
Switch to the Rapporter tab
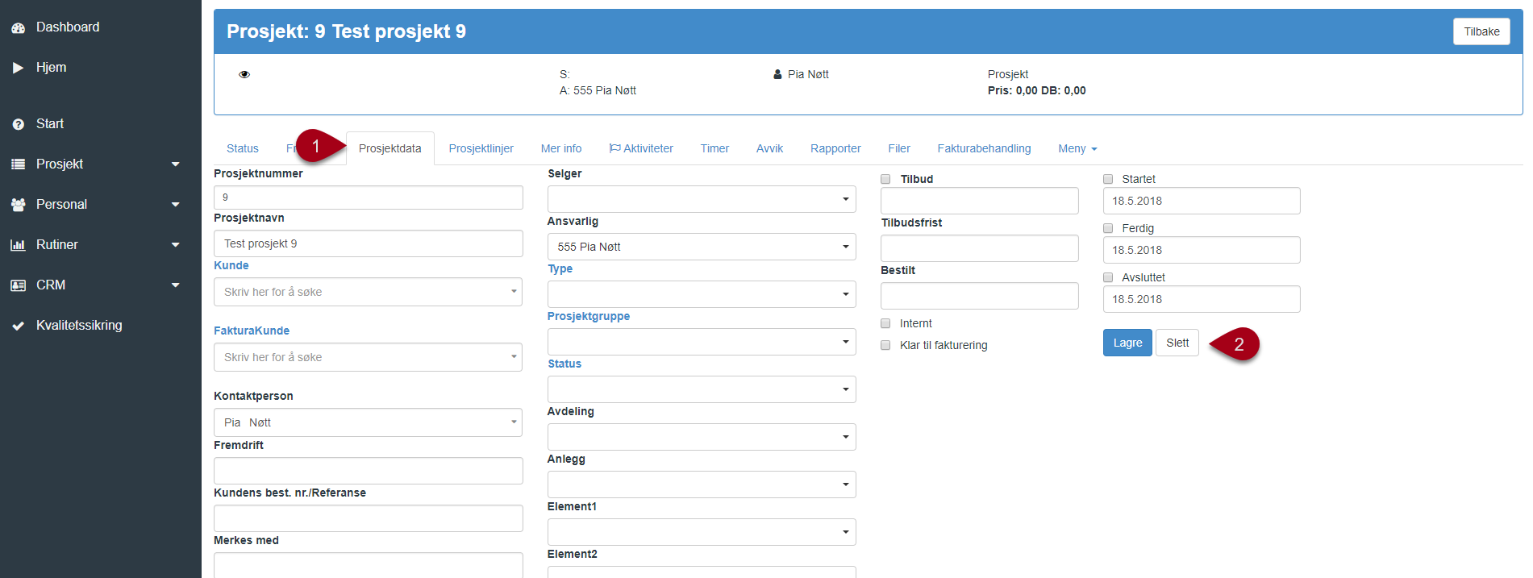pos(835,148)
